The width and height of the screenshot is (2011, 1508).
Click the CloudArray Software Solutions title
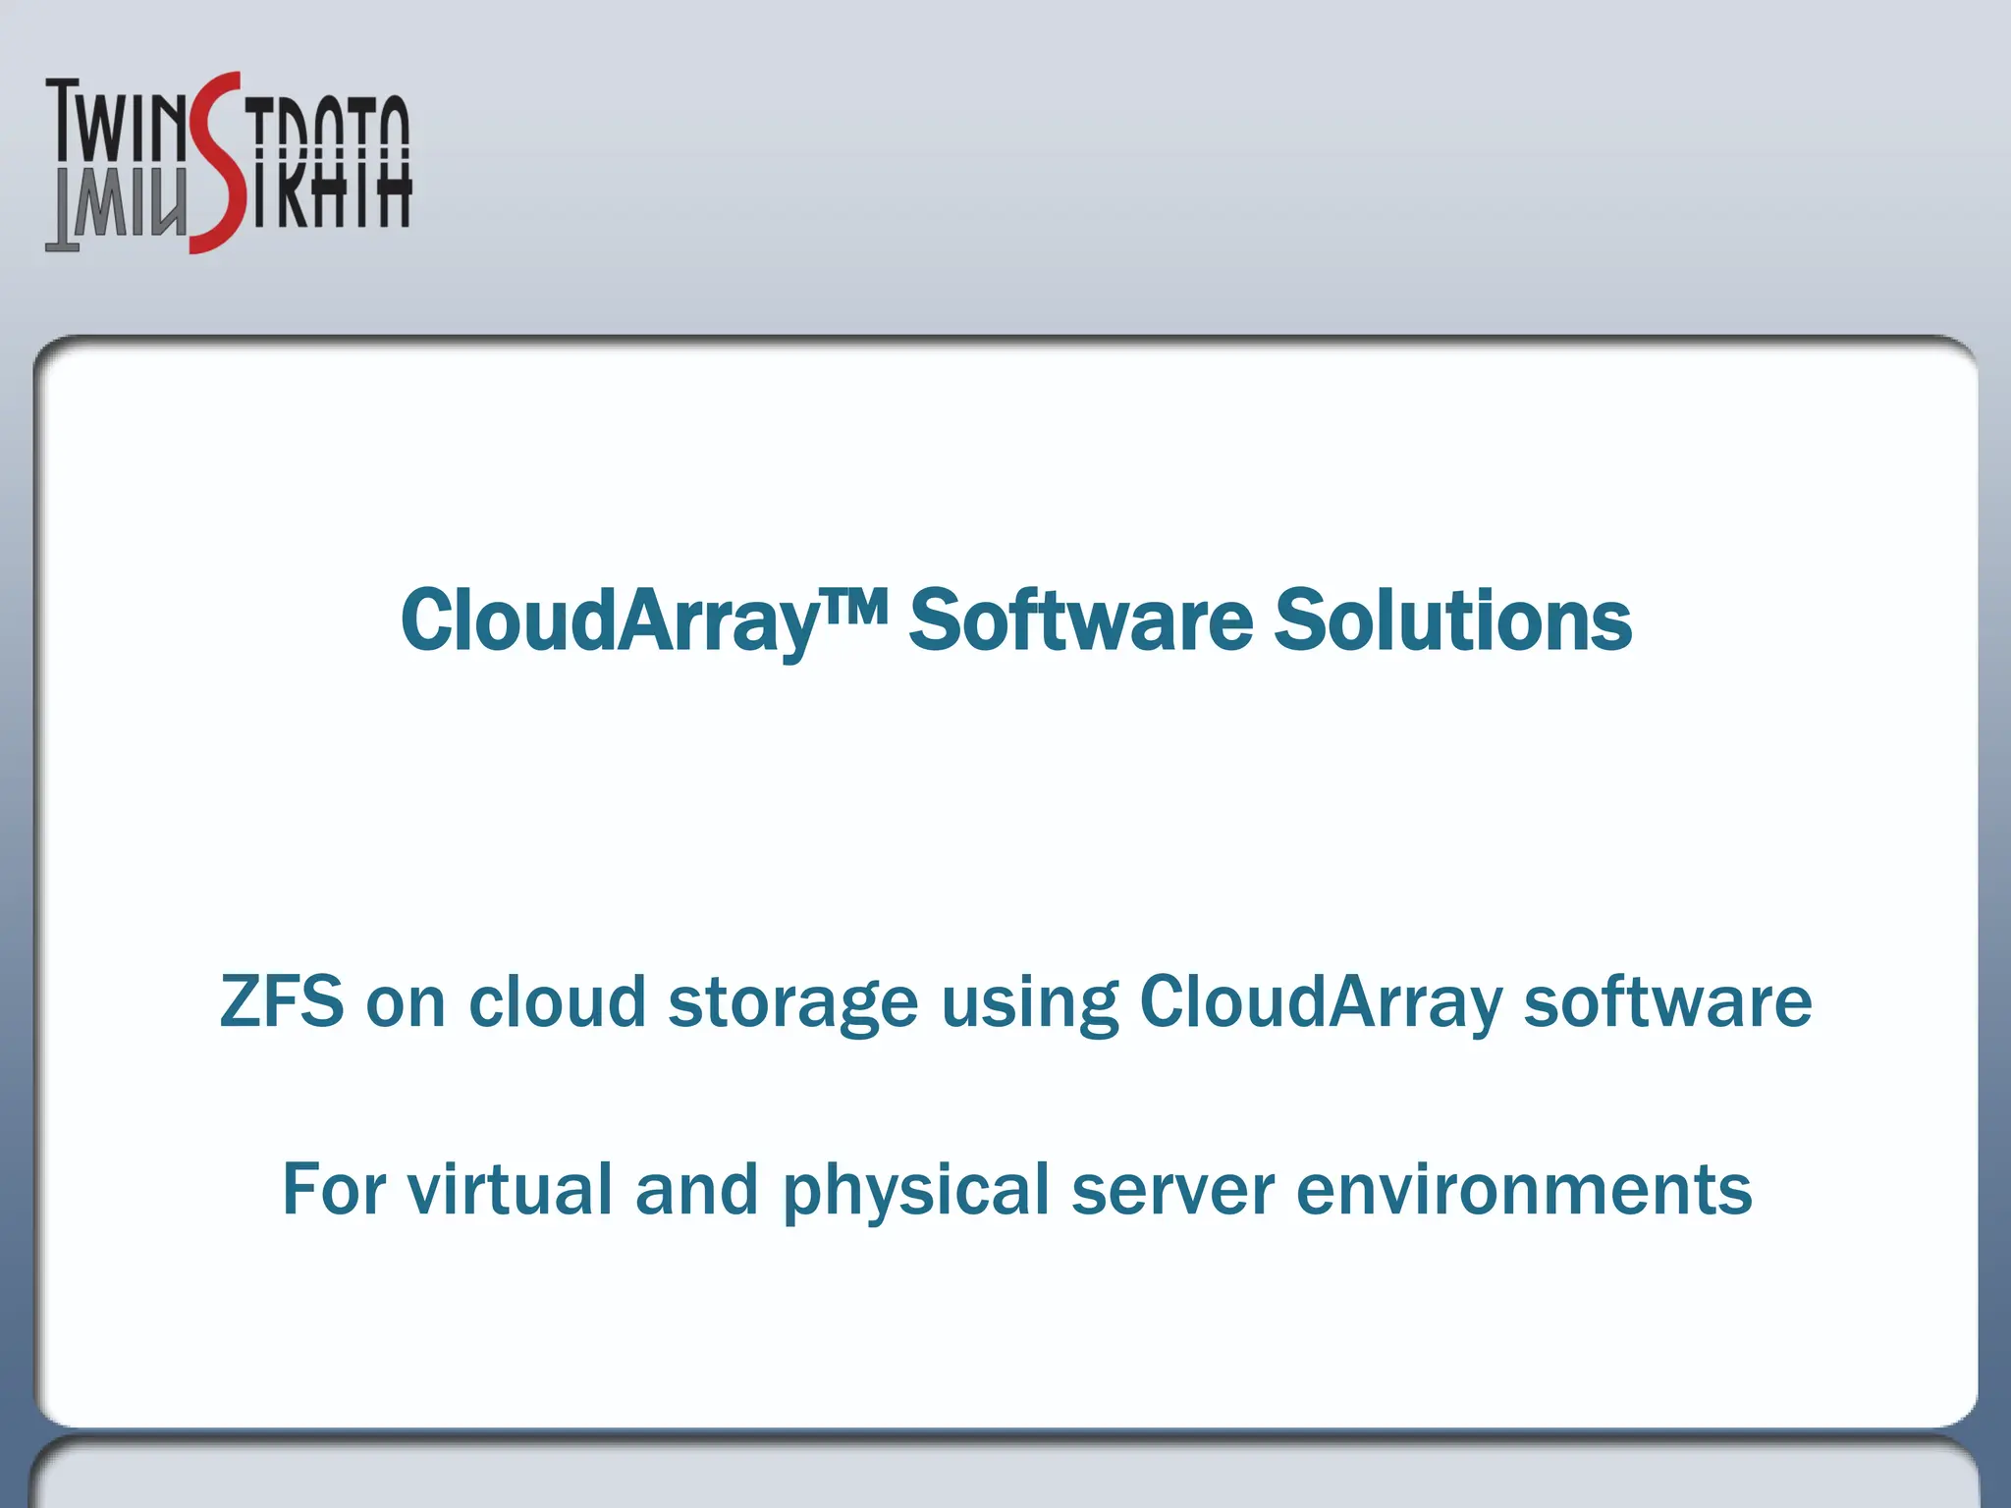pyautogui.click(x=1015, y=620)
